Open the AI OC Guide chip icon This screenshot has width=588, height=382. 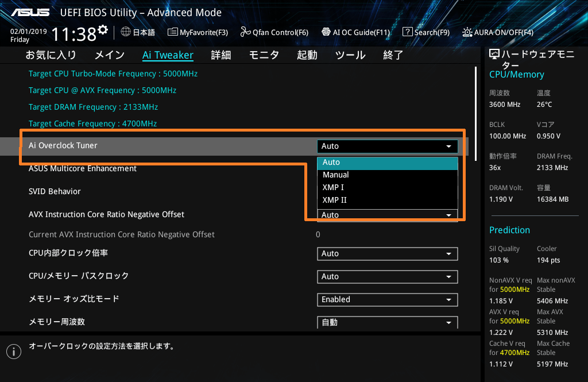tap(326, 32)
